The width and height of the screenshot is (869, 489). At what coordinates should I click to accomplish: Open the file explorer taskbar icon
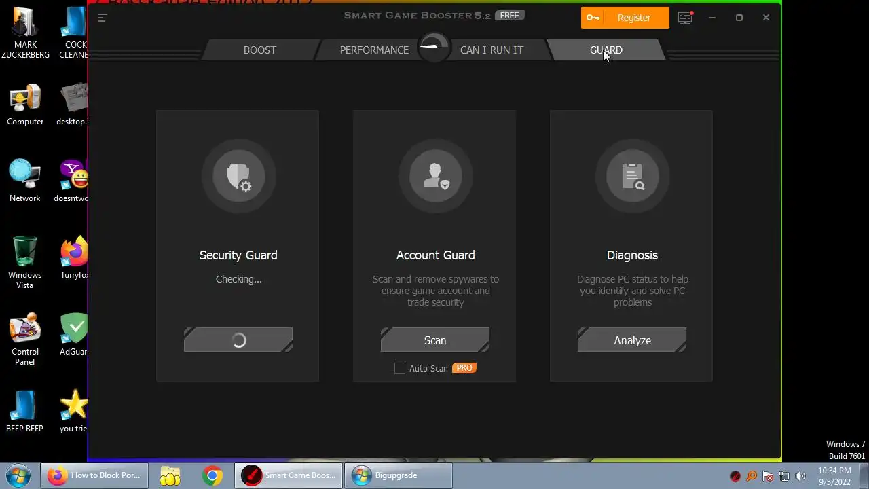click(x=170, y=475)
